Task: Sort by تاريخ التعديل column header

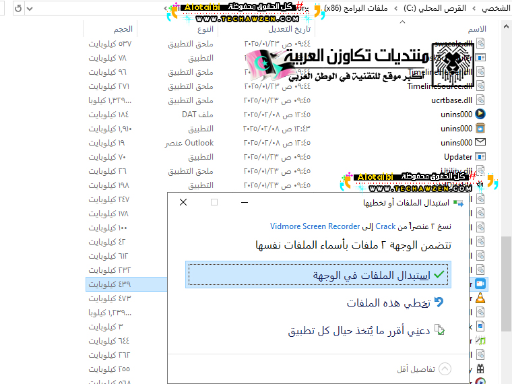Action: pos(289,30)
